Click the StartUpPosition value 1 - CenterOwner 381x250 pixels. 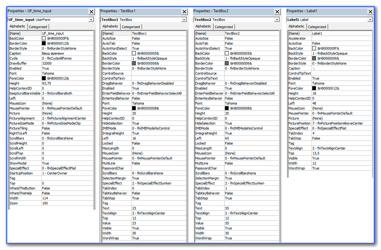[67, 173]
